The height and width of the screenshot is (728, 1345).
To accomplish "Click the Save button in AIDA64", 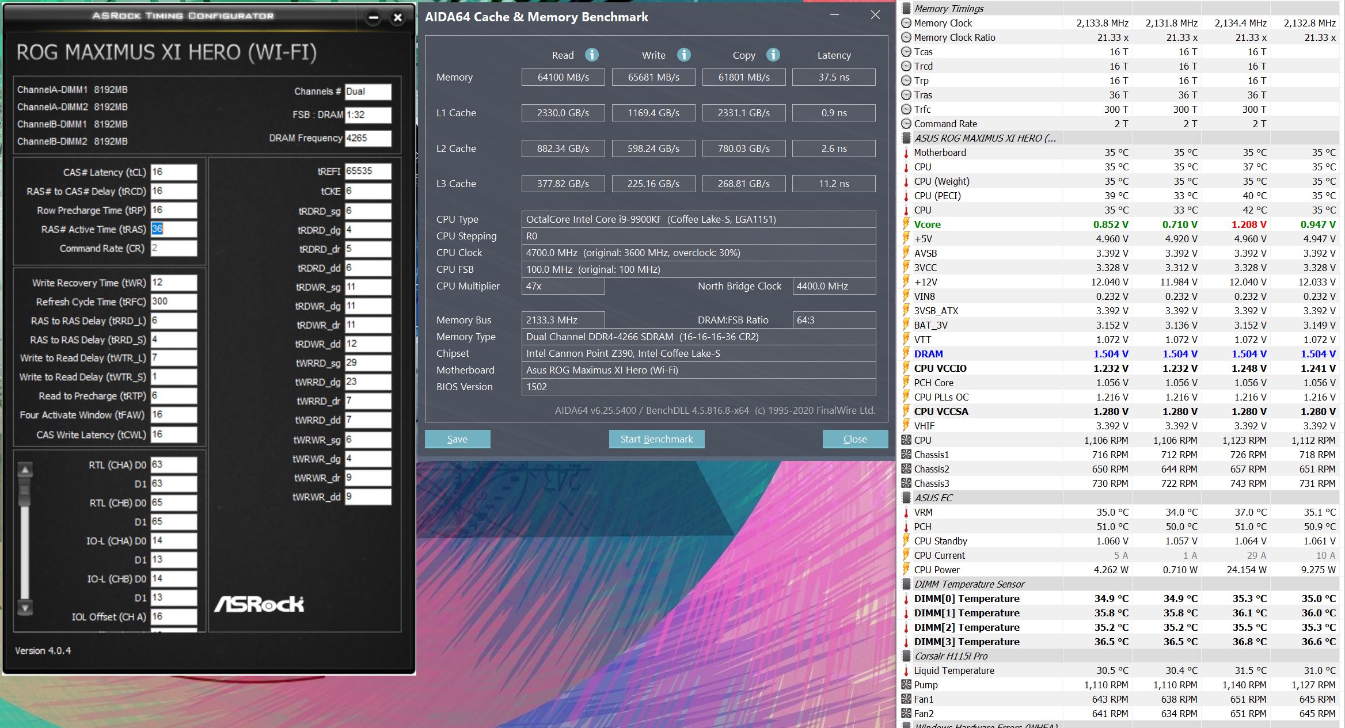I will click(457, 439).
